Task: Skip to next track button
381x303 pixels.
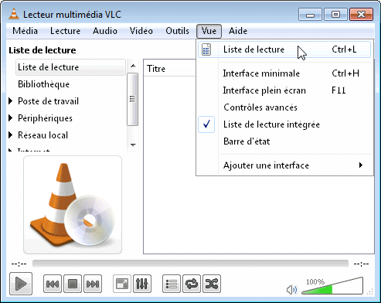Action: [93, 284]
